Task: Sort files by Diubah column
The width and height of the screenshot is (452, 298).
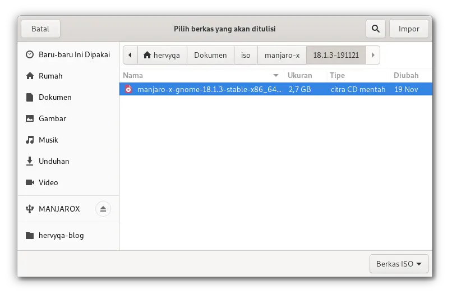Action: (x=409, y=75)
